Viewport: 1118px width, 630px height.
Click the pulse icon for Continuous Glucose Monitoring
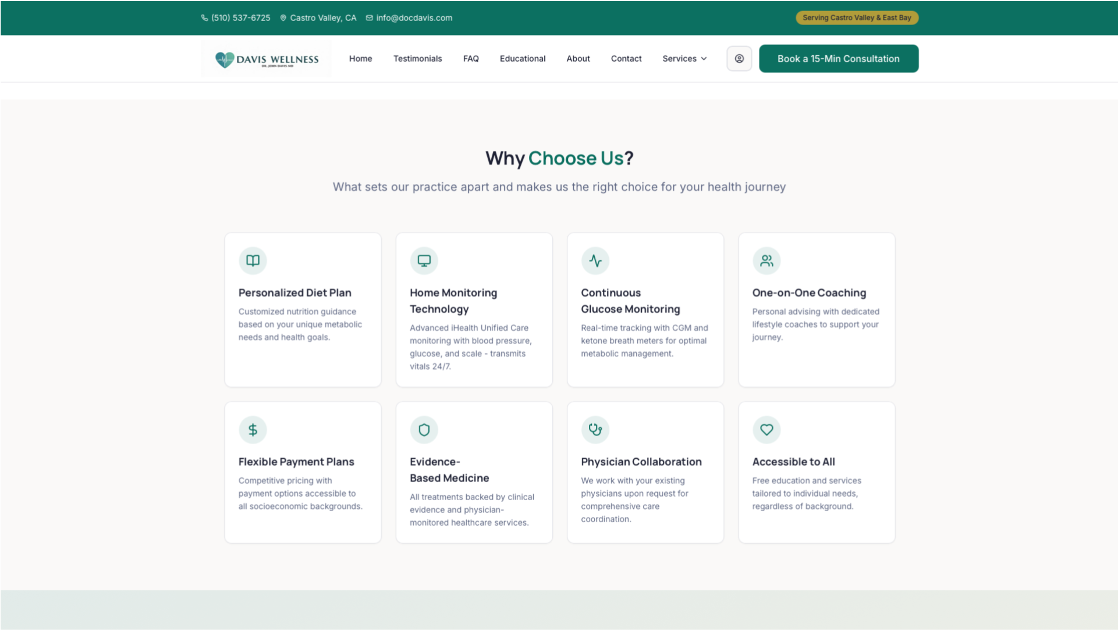[x=595, y=260]
